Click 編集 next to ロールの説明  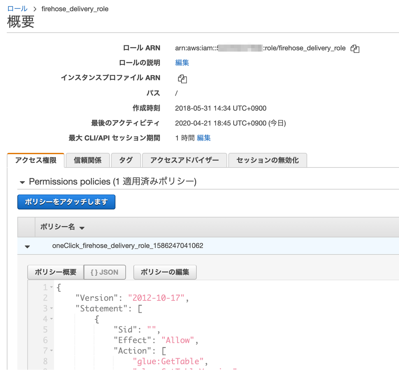pos(182,63)
